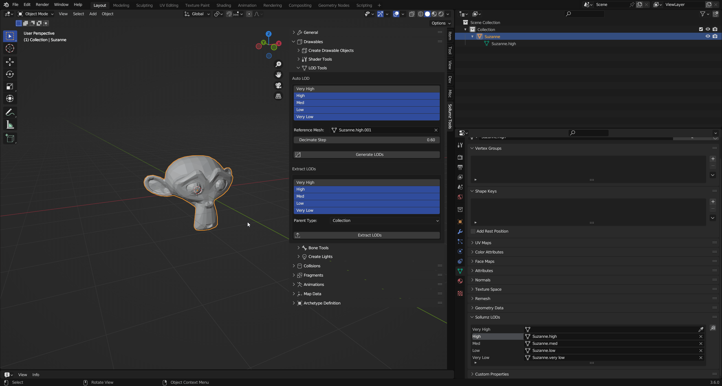Hide Suzanne object in viewport eye icon
Screen dimensions: 722x386
pos(708,36)
